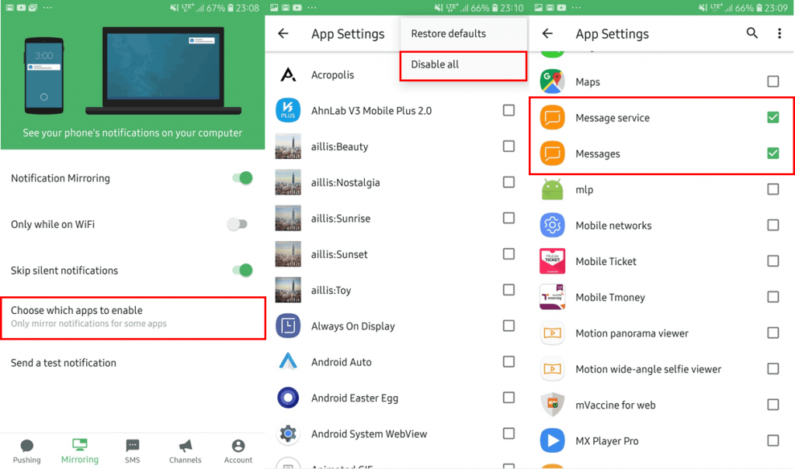The image size is (795, 469).
Task: Check the Mobile Tmoney checkbox
Action: pyautogui.click(x=772, y=298)
